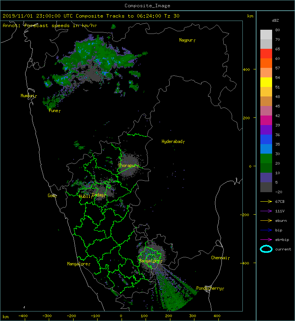Click the yellow 54 dBZ swatch
Screen dimensions: 295x321
pyautogui.click(x=266, y=82)
